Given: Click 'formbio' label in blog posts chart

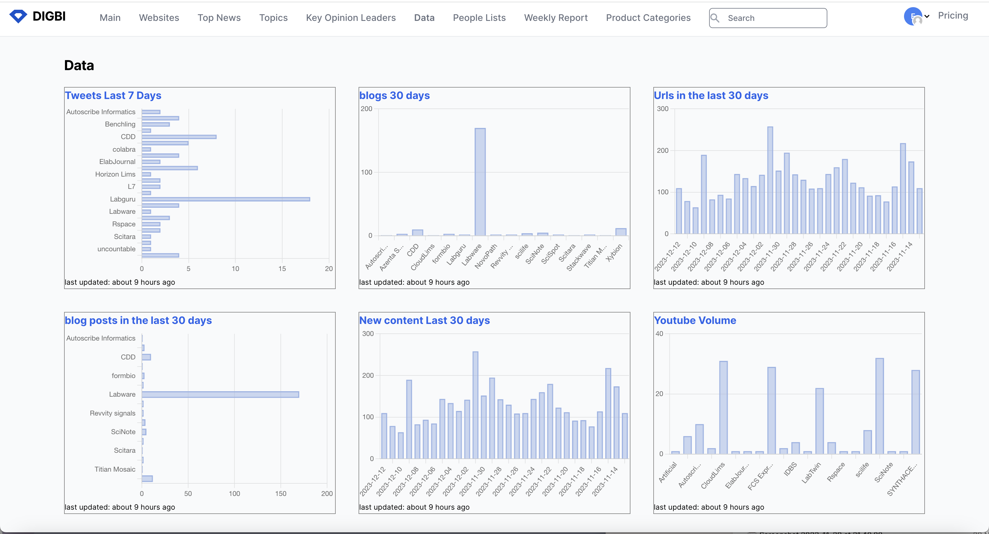Looking at the screenshot, I should pos(123,375).
